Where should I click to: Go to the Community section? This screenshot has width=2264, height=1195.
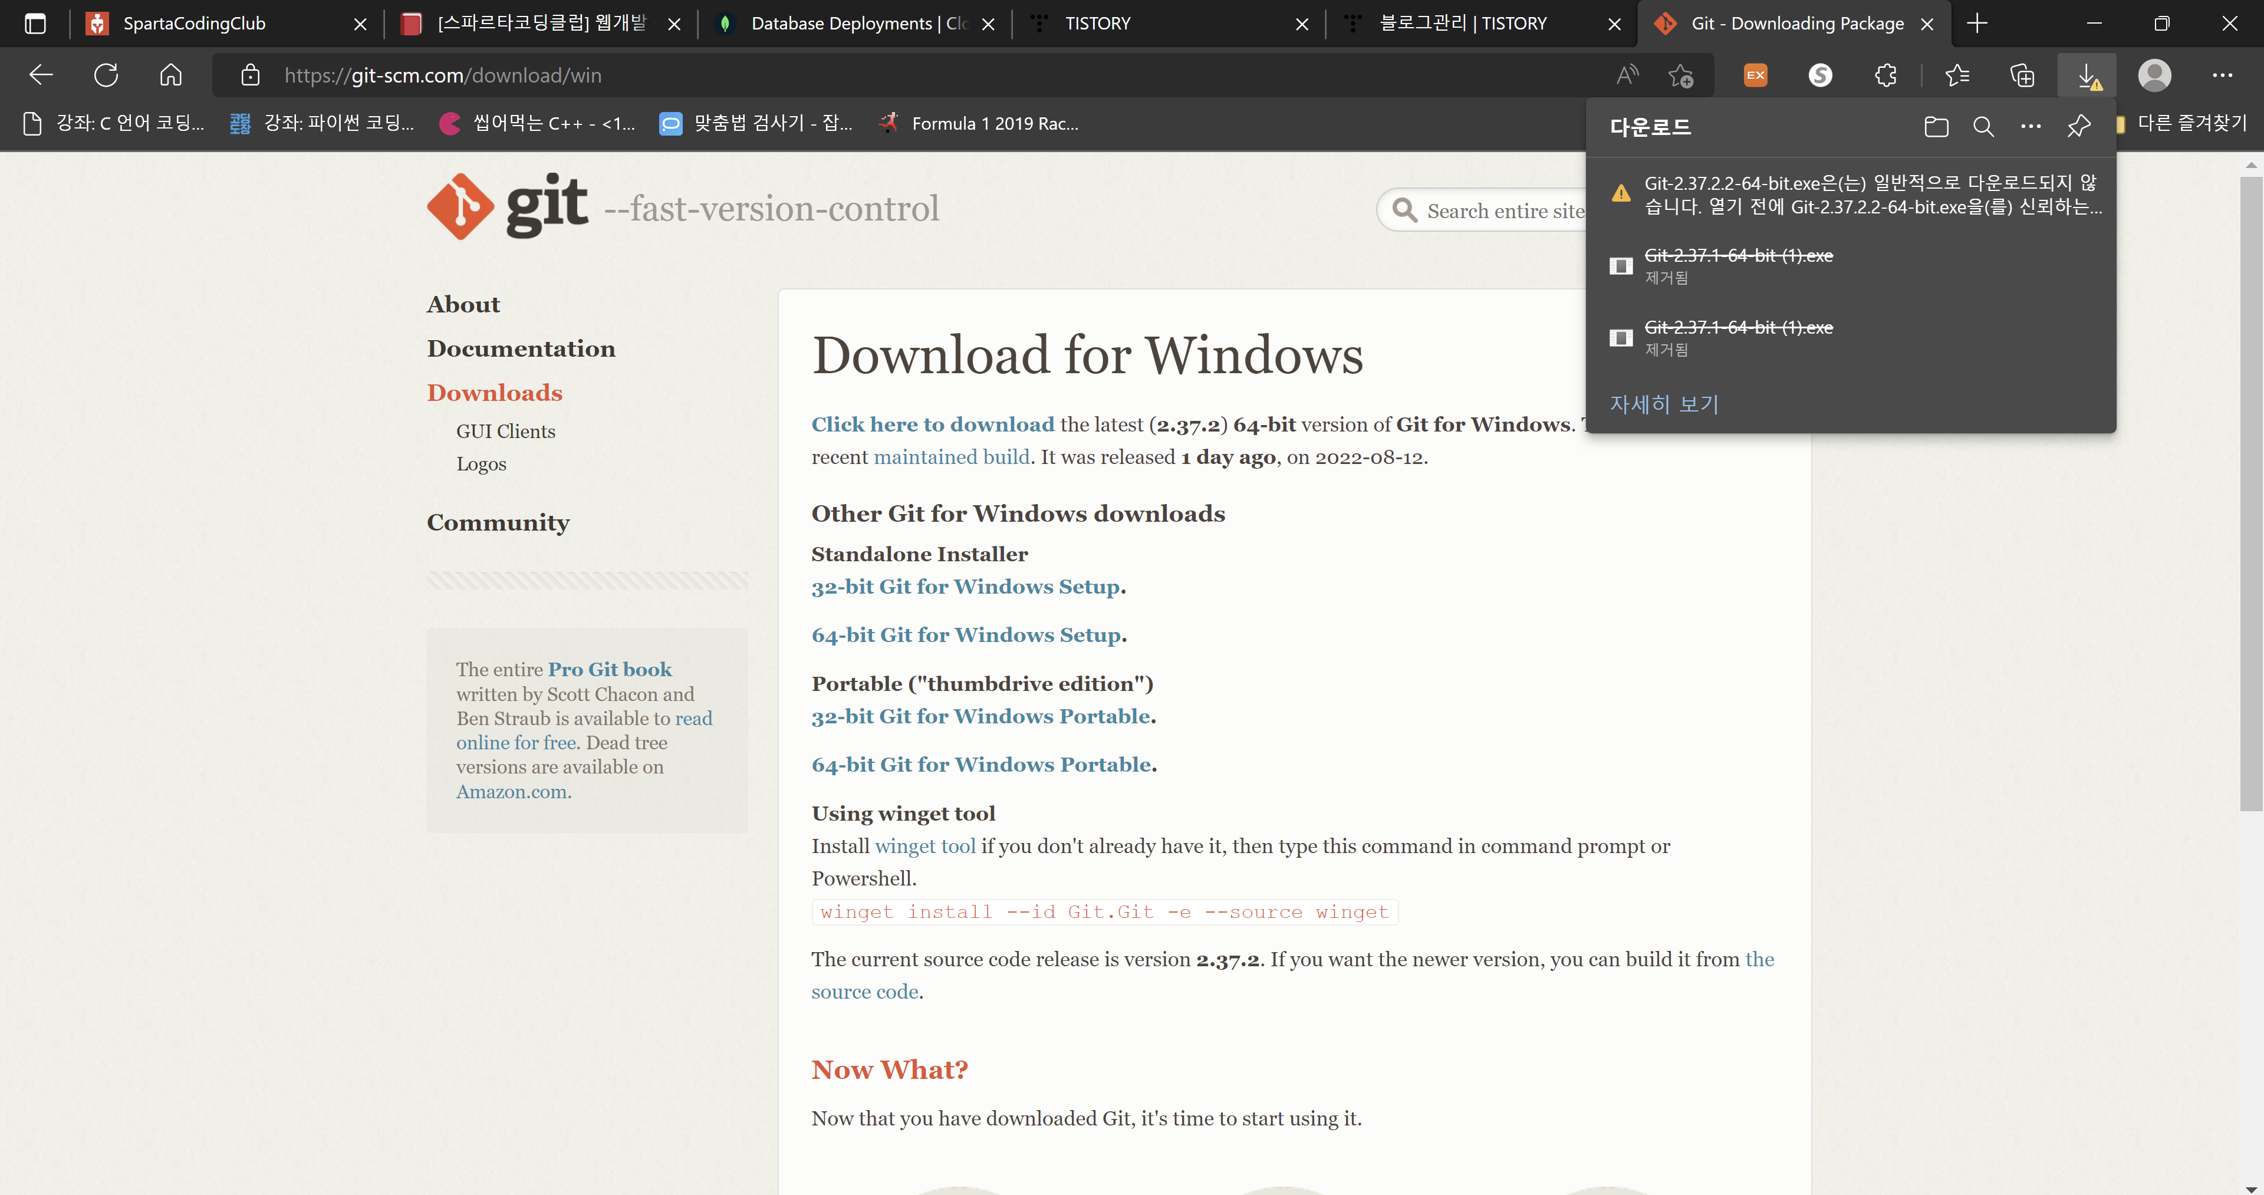(x=498, y=523)
